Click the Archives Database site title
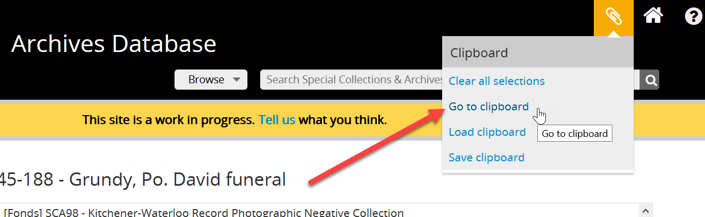This screenshot has height=217, width=705. coord(113,44)
